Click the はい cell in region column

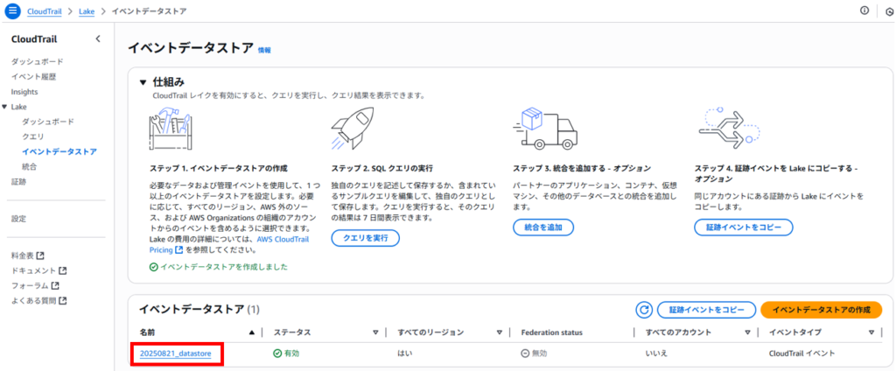[x=404, y=353]
